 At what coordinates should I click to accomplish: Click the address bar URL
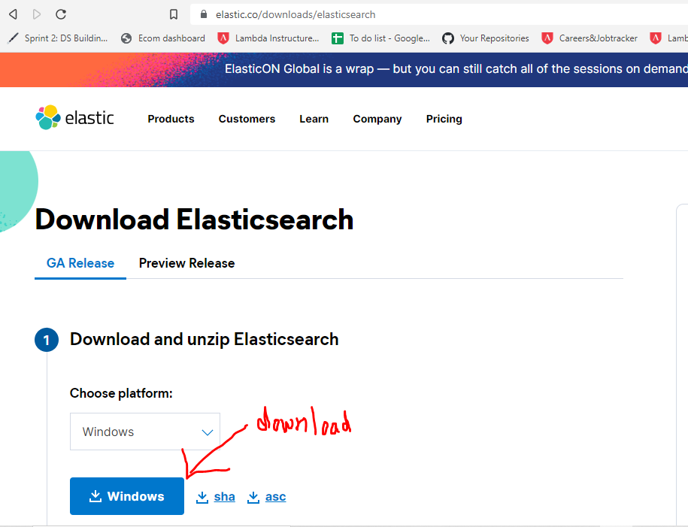coord(296,14)
